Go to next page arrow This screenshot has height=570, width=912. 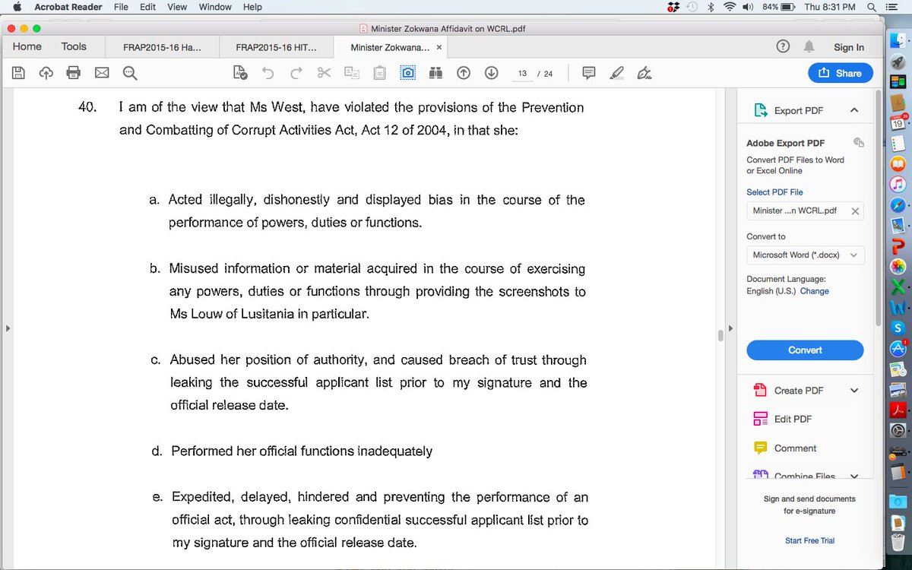(x=491, y=73)
